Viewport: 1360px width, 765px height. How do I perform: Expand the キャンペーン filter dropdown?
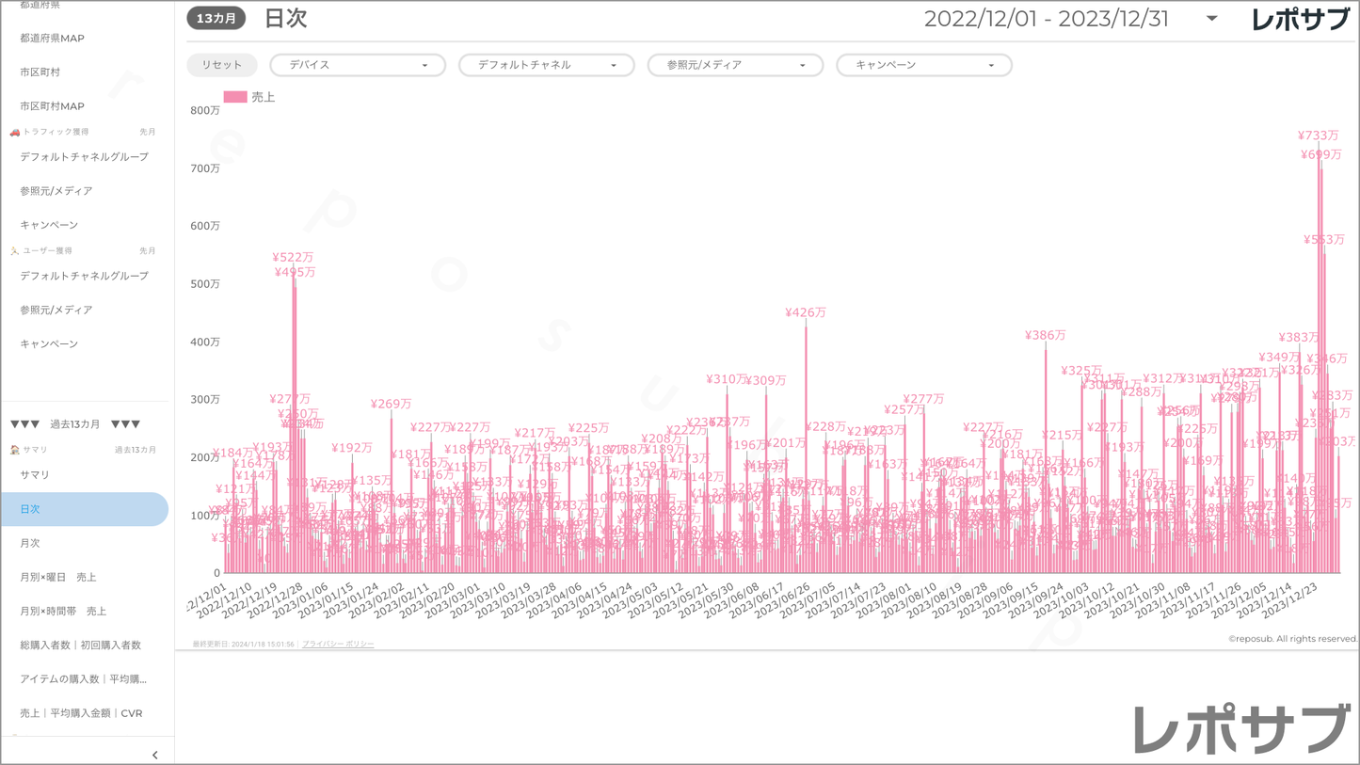pyautogui.click(x=923, y=65)
